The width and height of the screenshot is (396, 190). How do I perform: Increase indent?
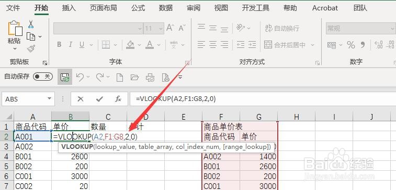tap(252, 45)
